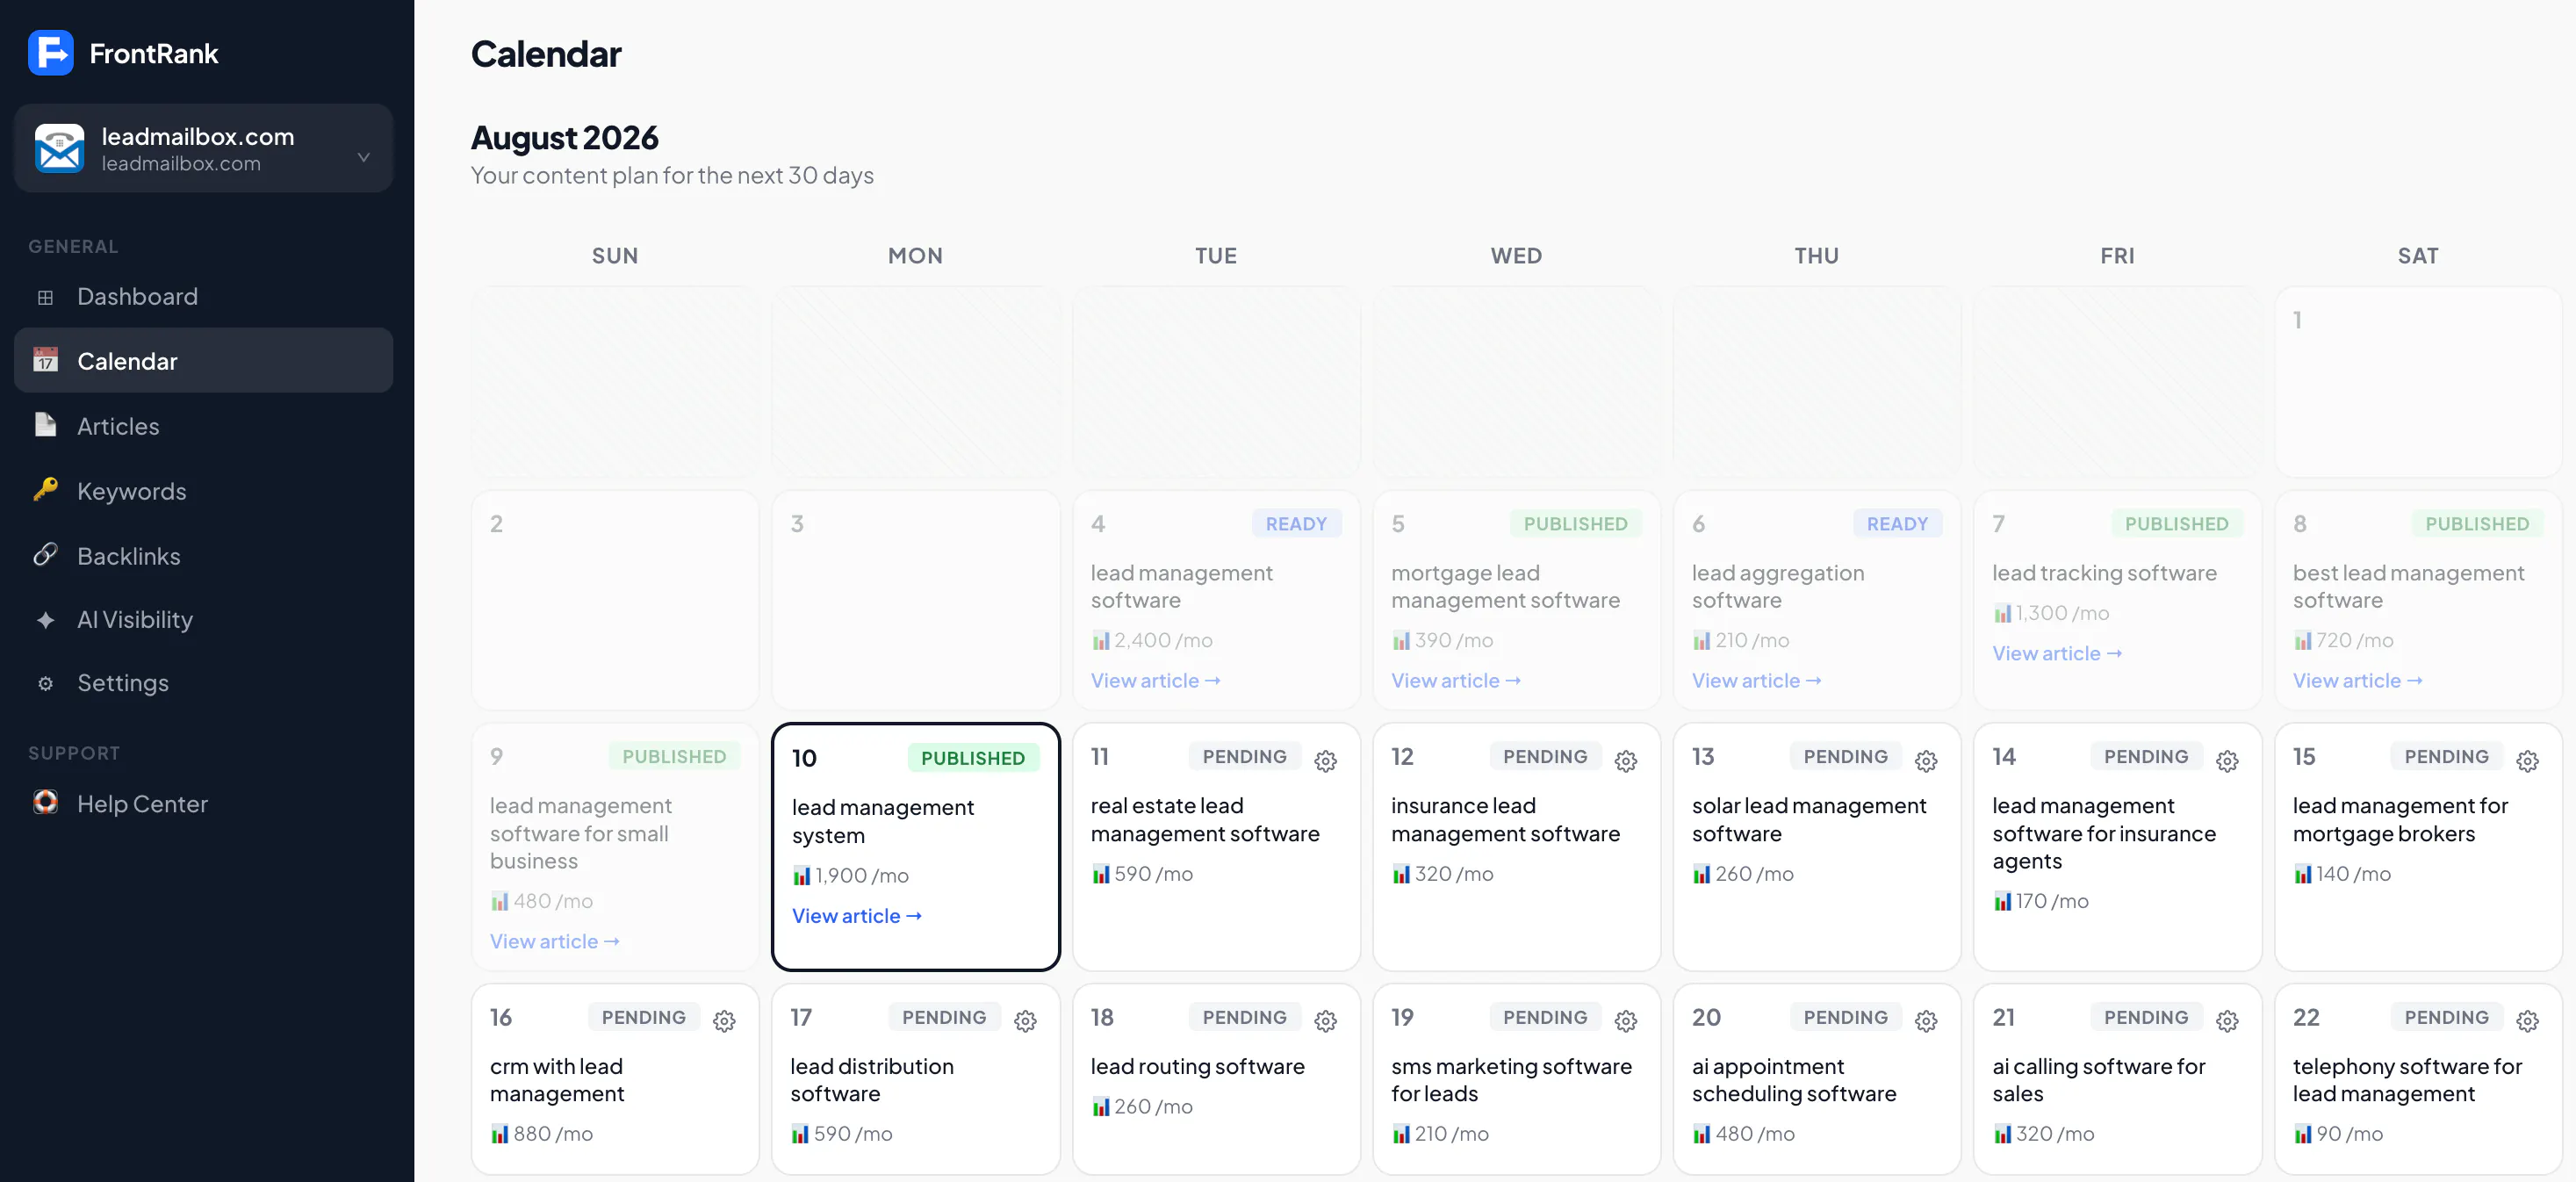Image resolution: width=2576 pixels, height=1182 pixels.
Task: Open settings gear for August 19
Action: click(x=1625, y=1021)
